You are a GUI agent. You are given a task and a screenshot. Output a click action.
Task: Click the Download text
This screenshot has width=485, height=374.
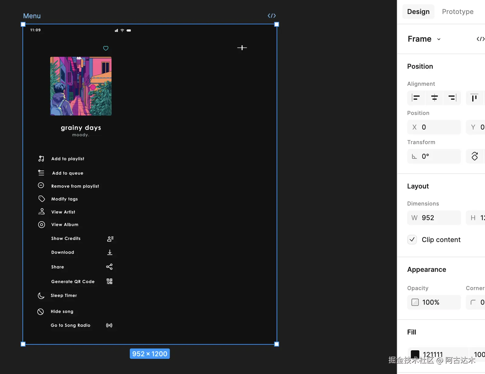(x=63, y=252)
